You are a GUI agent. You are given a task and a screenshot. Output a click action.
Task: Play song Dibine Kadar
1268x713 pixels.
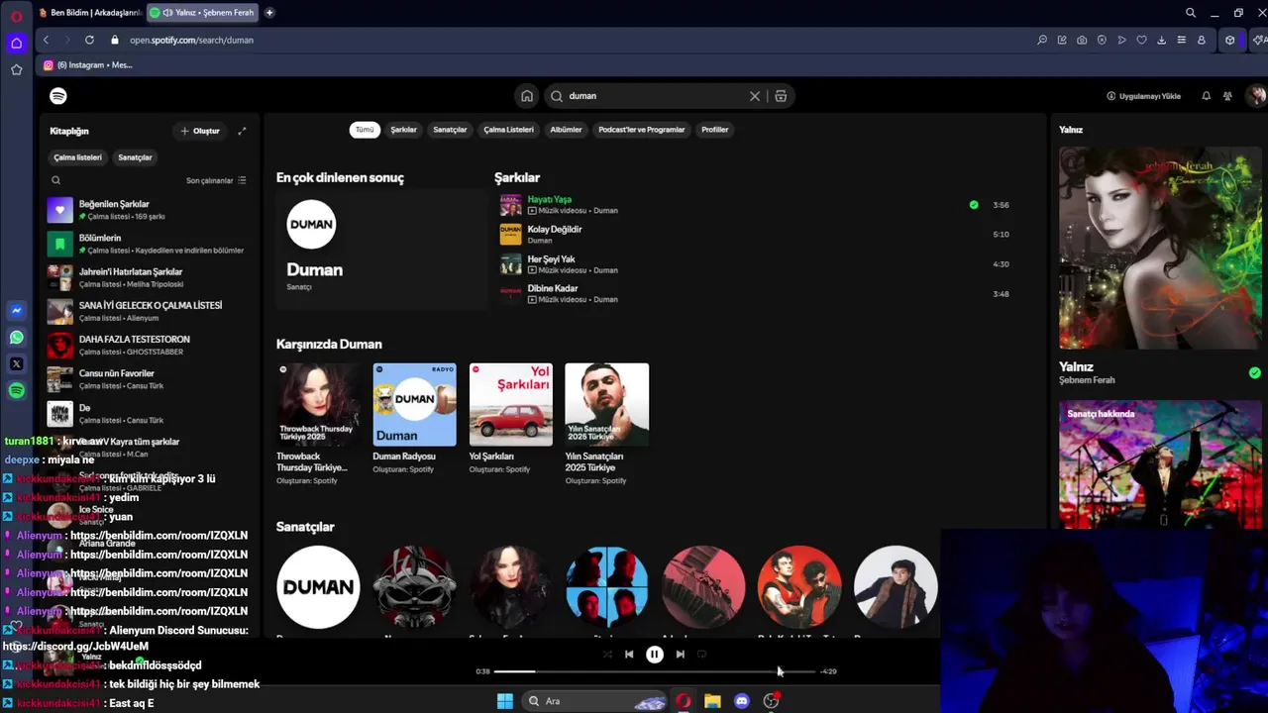click(553, 288)
